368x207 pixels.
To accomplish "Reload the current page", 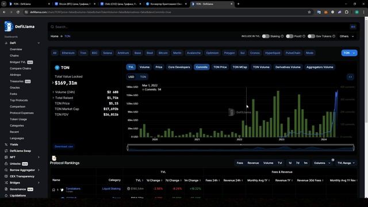I will pyautogui.click(x=18, y=12).
